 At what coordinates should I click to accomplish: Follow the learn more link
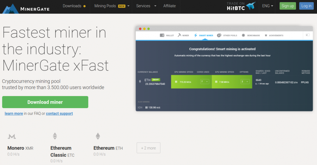[14, 113]
